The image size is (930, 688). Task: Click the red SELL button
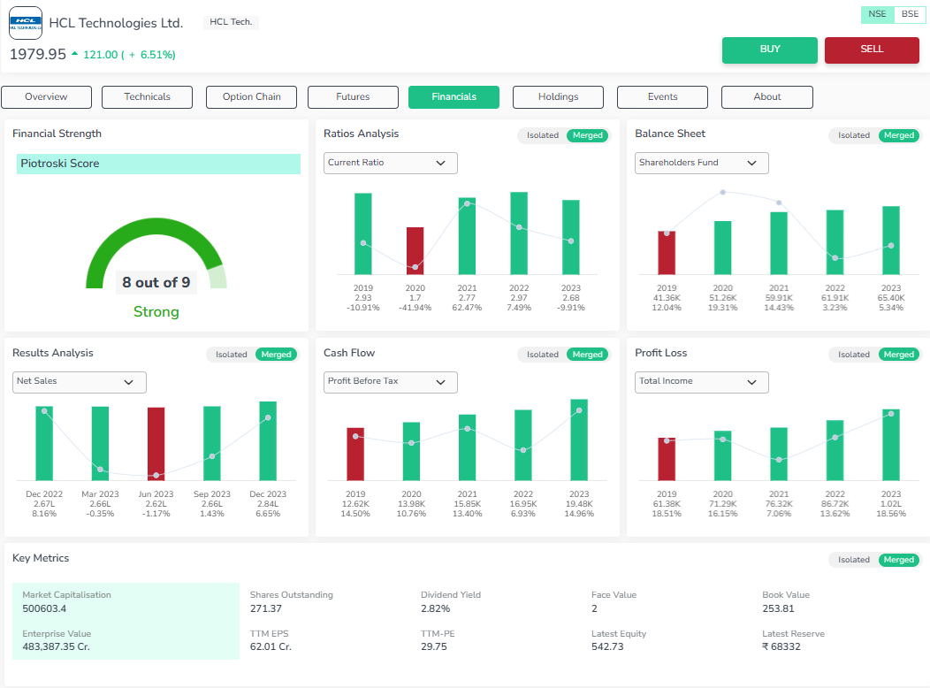[x=872, y=50]
